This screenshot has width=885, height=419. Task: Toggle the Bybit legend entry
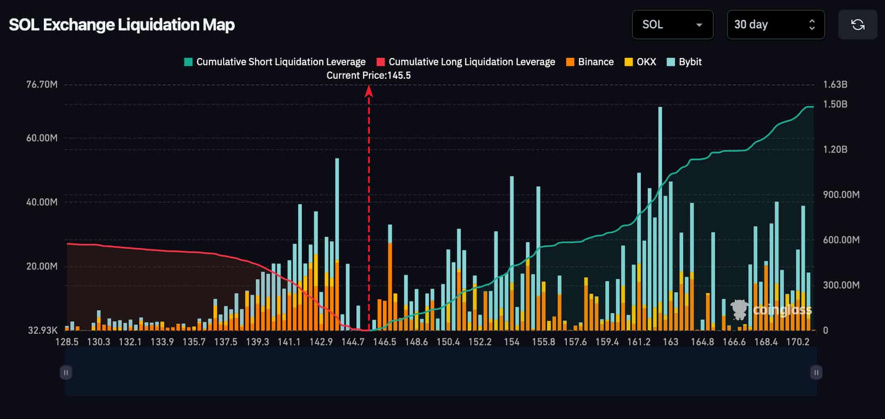[684, 62]
